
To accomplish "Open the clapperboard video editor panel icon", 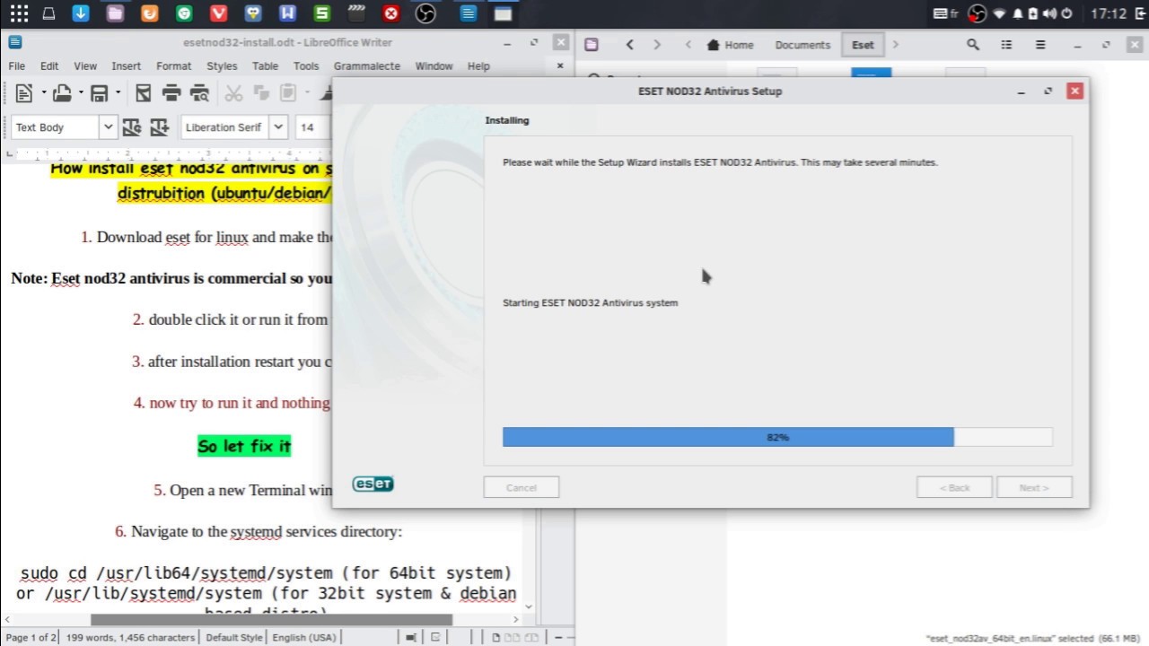I will [356, 13].
